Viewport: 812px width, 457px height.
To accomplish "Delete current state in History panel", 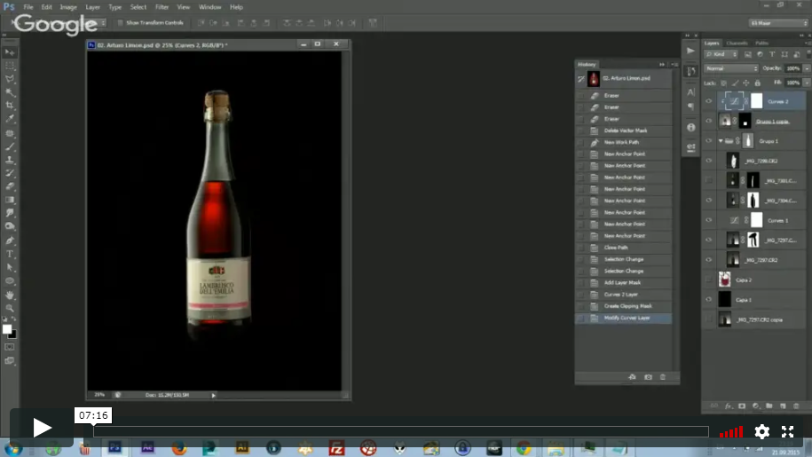I will pos(663,377).
